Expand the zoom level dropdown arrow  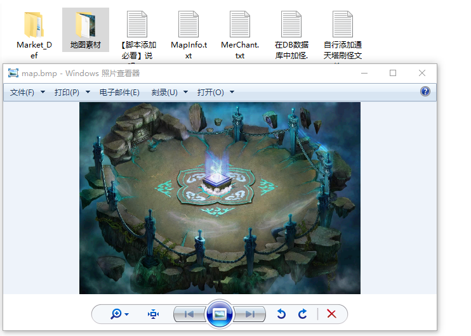point(127,314)
